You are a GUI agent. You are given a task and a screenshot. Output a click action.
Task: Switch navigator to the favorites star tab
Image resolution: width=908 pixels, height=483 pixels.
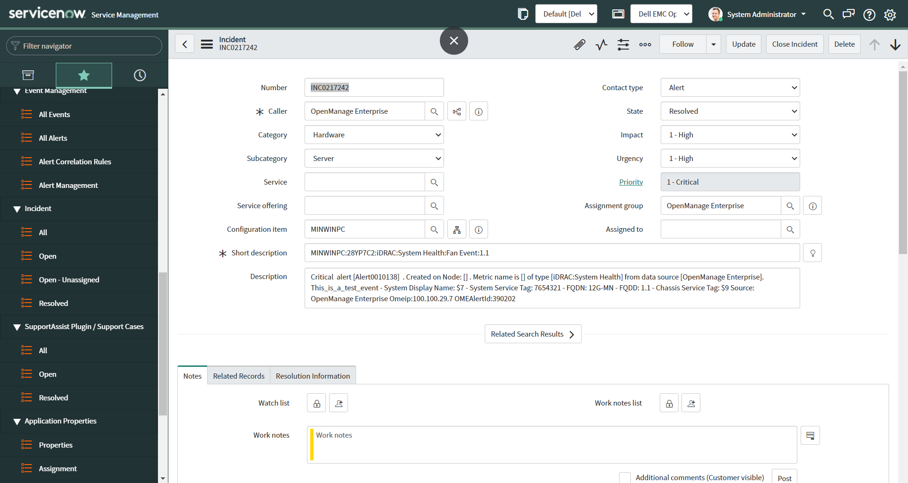(x=83, y=75)
